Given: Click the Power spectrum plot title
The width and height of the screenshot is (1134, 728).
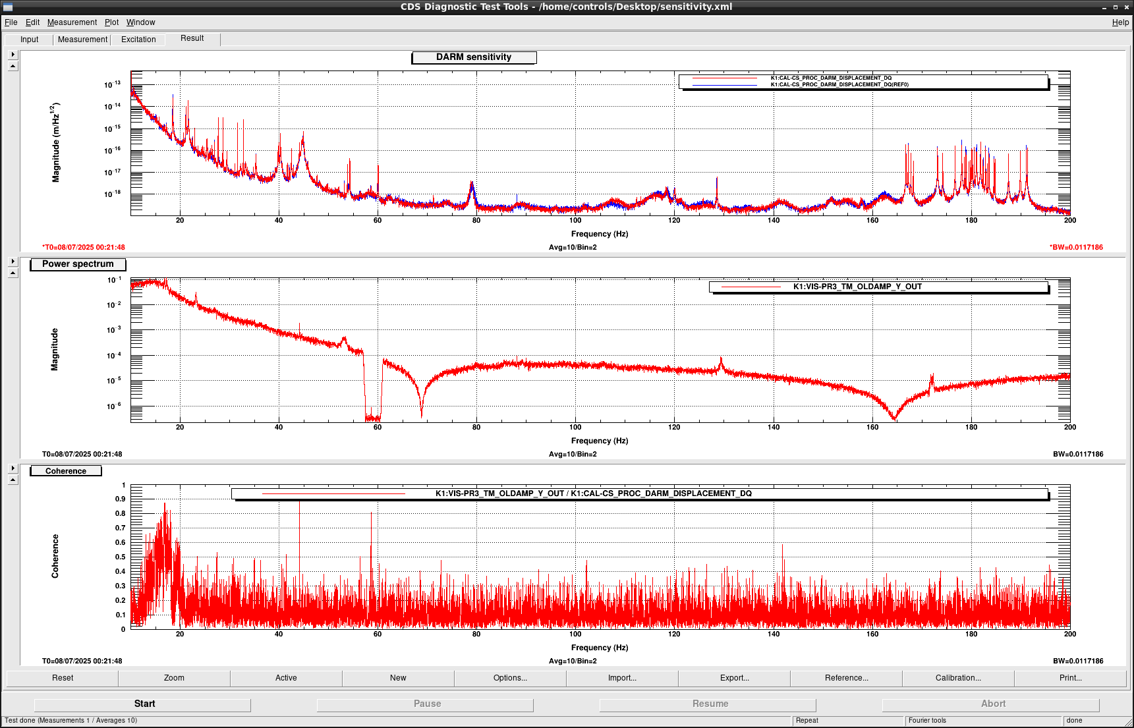Looking at the screenshot, I should (x=78, y=264).
